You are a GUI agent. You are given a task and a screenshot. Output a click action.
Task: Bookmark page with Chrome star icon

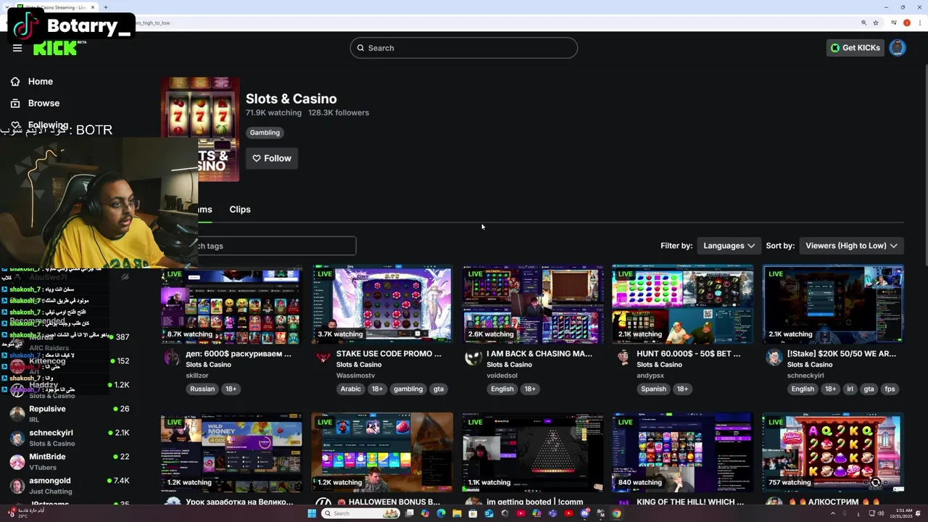(876, 22)
